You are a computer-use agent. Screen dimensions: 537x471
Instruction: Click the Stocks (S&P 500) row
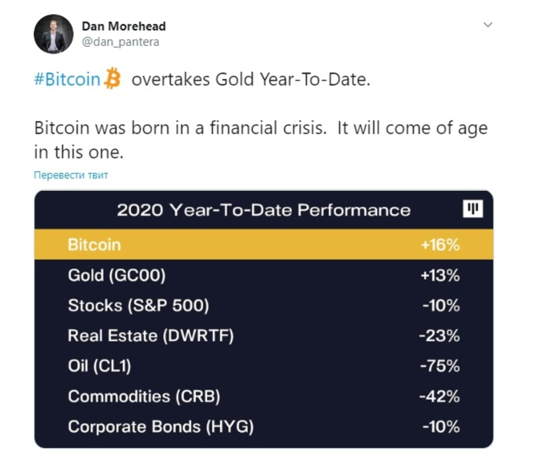tap(264, 305)
